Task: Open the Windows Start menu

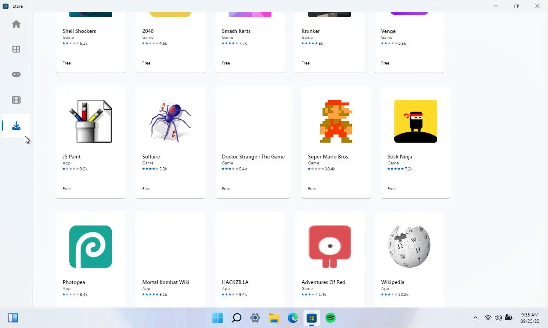Action: click(217, 318)
